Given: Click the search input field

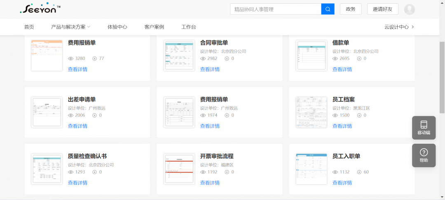Looking at the screenshot, I should point(275,9).
